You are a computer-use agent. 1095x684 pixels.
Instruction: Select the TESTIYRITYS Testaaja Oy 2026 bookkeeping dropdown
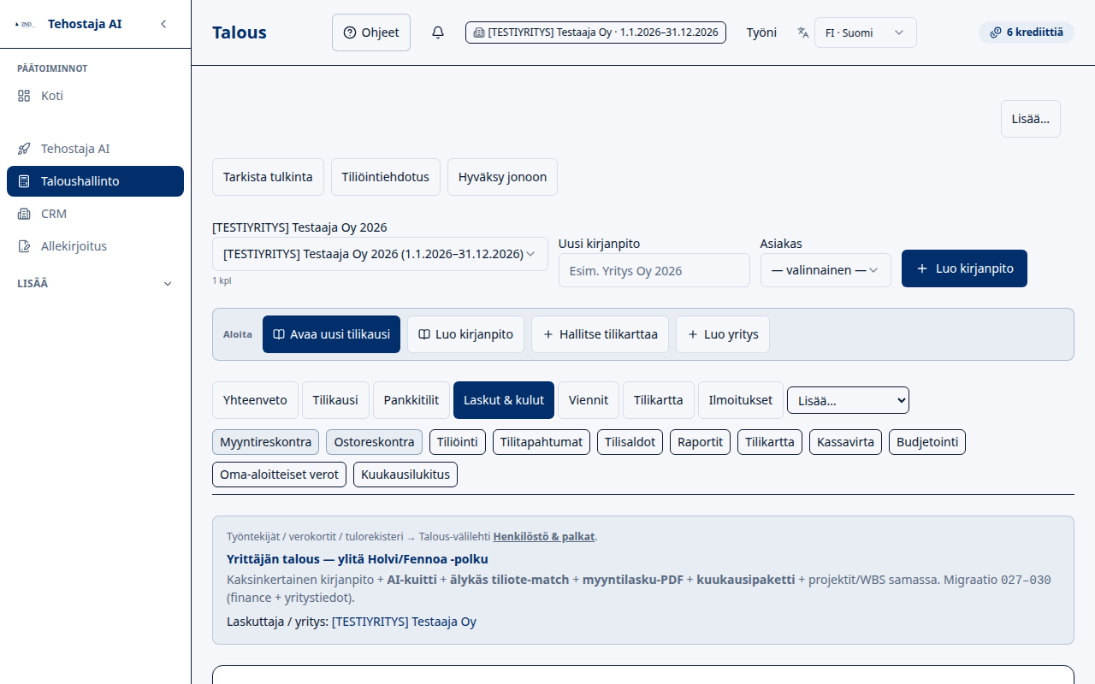(380, 254)
